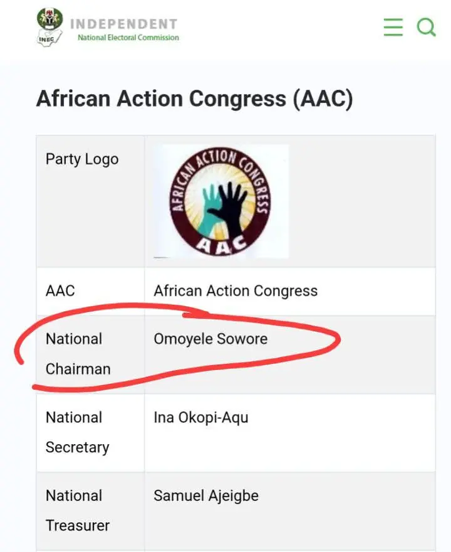This screenshot has width=451, height=552.
Task: Select the name Ina Okopi-Aqu
Action: pos(200,418)
